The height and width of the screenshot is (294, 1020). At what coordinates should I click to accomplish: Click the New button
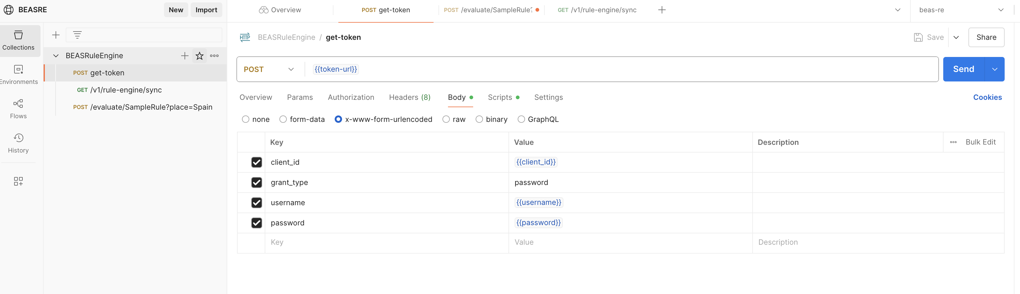pos(176,10)
